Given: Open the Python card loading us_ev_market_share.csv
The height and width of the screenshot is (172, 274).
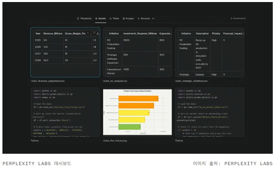Looking at the screenshot, I should 210,112.
